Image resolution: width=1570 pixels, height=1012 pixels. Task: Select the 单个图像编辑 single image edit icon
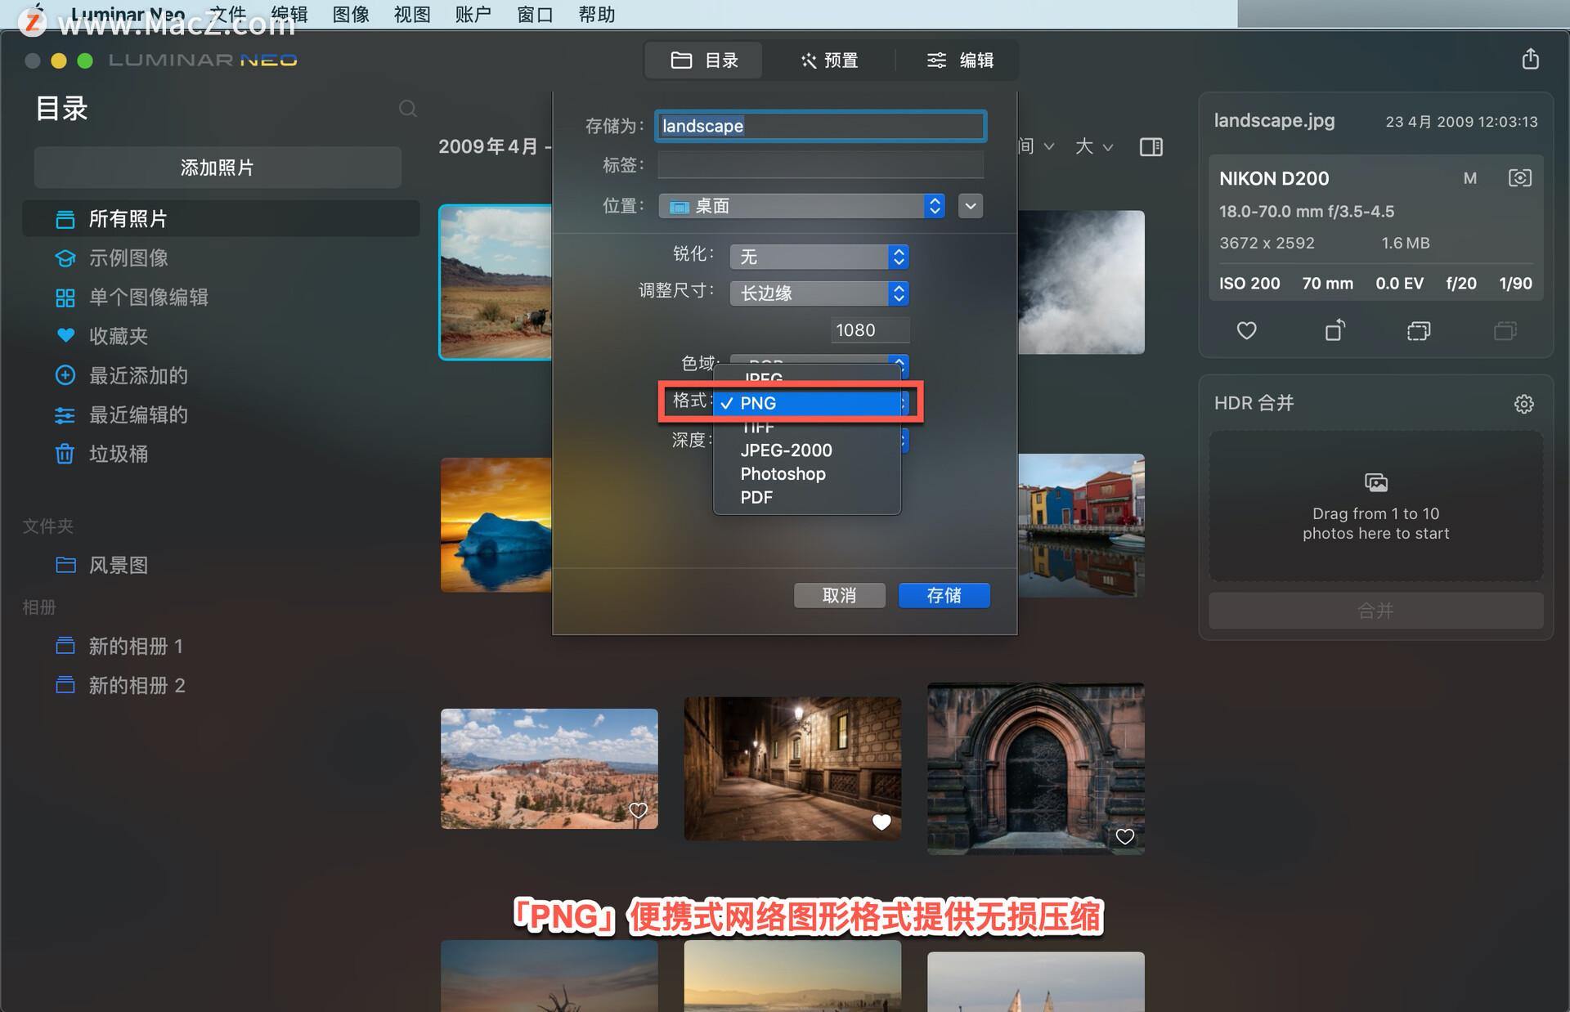[64, 298]
